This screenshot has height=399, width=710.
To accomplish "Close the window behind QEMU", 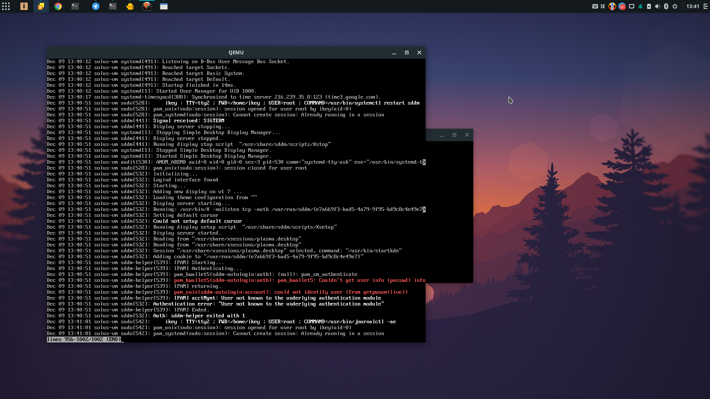I will [467, 135].
